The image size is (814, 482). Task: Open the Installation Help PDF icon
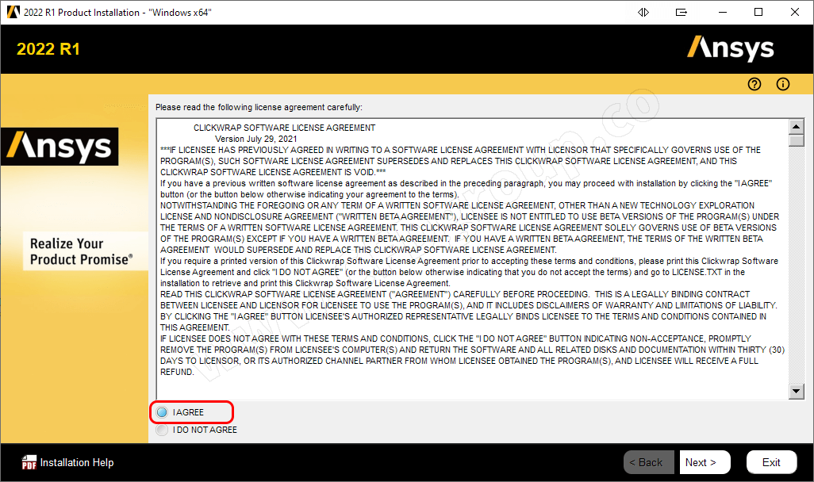click(x=29, y=462)
